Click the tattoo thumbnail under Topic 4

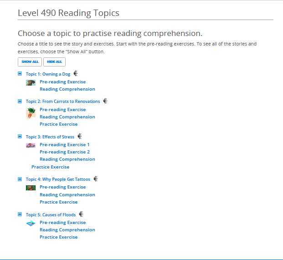[x=31, y=188]
